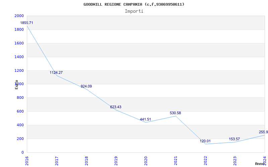Select the 153.57 data label

[234, 139]
